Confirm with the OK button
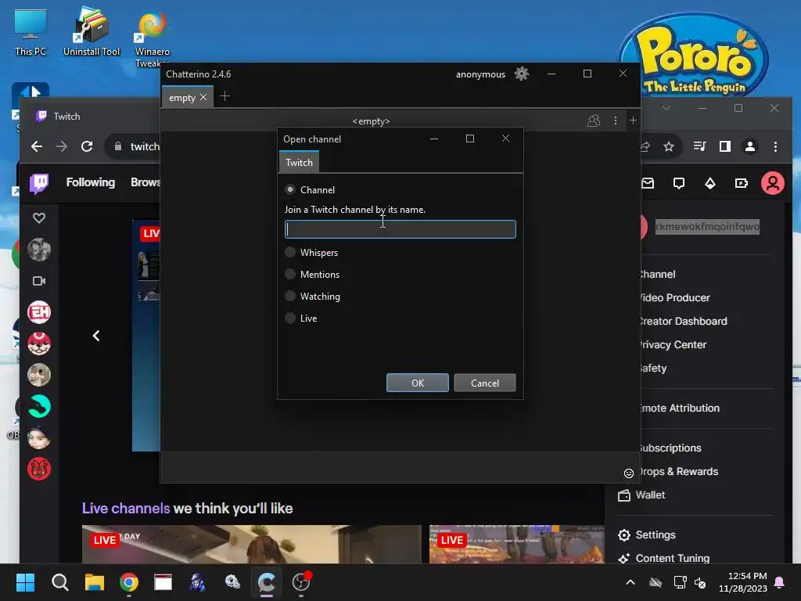801x601 pixels. (418, 383)
